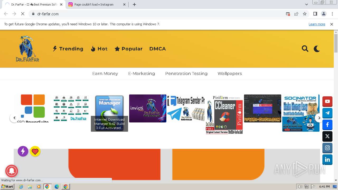Open the SEO PowerSuite thumbnail
The image size is (338, 190).
point(33,108)
